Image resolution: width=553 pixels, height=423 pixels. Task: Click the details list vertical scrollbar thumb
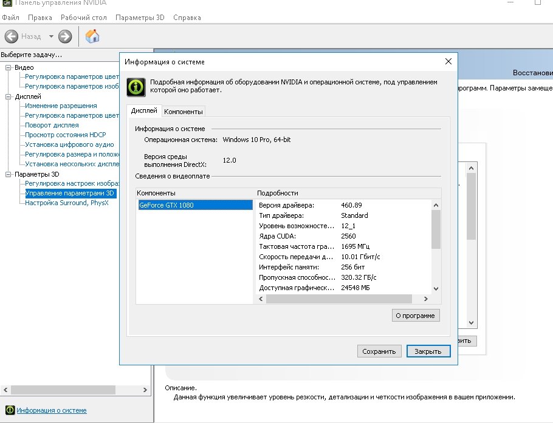click(x=436, y=229)
